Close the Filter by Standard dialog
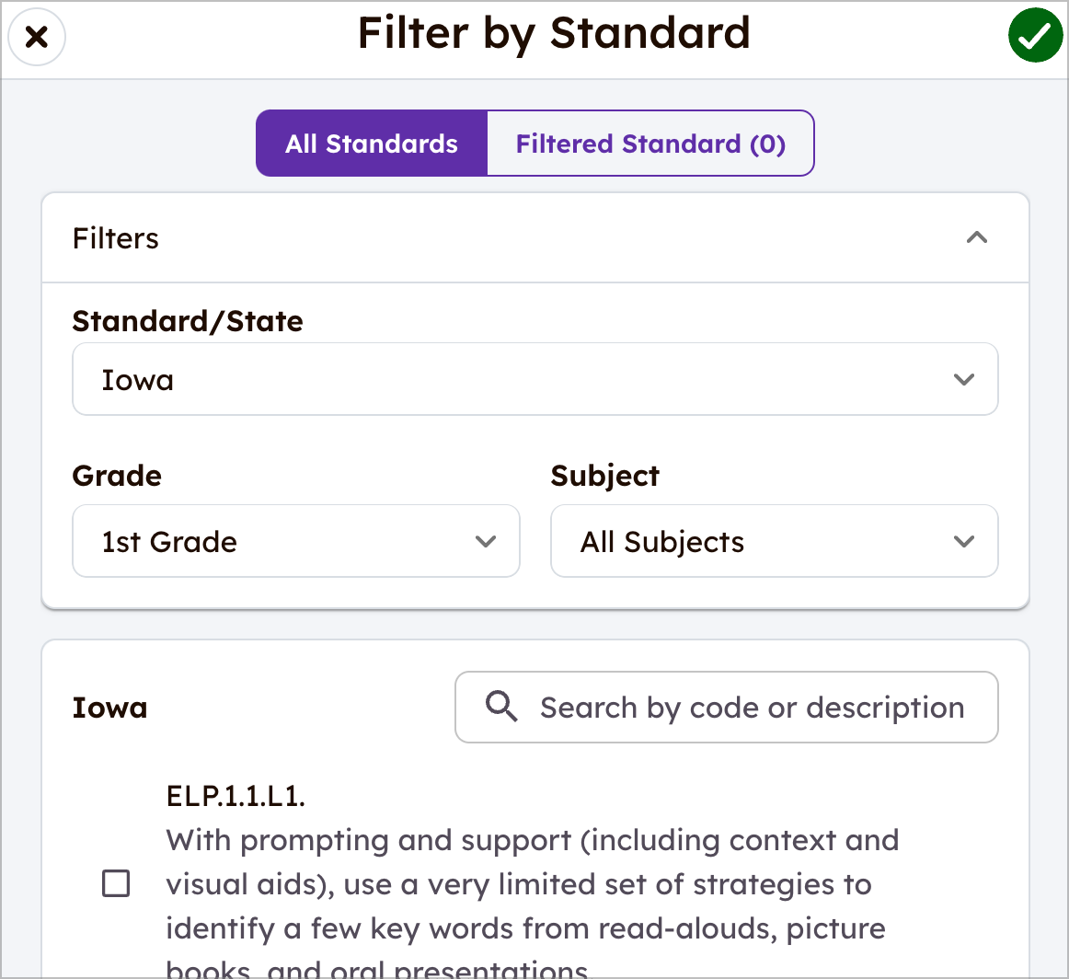The image size is (1069, 979). point(37,37)
